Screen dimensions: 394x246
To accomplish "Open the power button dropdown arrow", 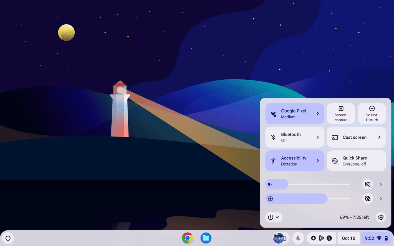I will pyautogui.click(x=277, y=217).
